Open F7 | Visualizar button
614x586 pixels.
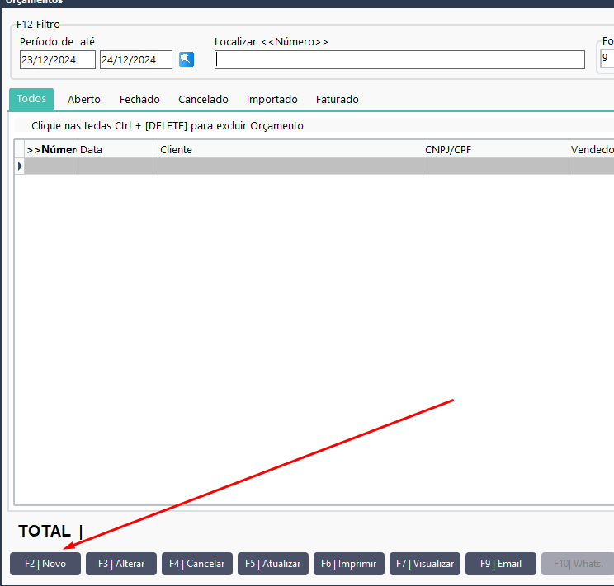(x=425, y=564)
